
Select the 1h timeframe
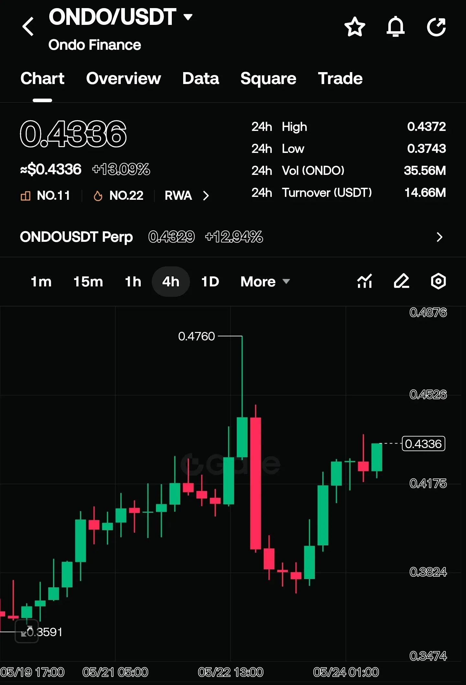(133, 282)
